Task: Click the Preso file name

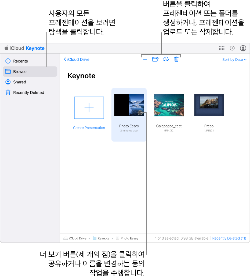Action: [209, 126]
